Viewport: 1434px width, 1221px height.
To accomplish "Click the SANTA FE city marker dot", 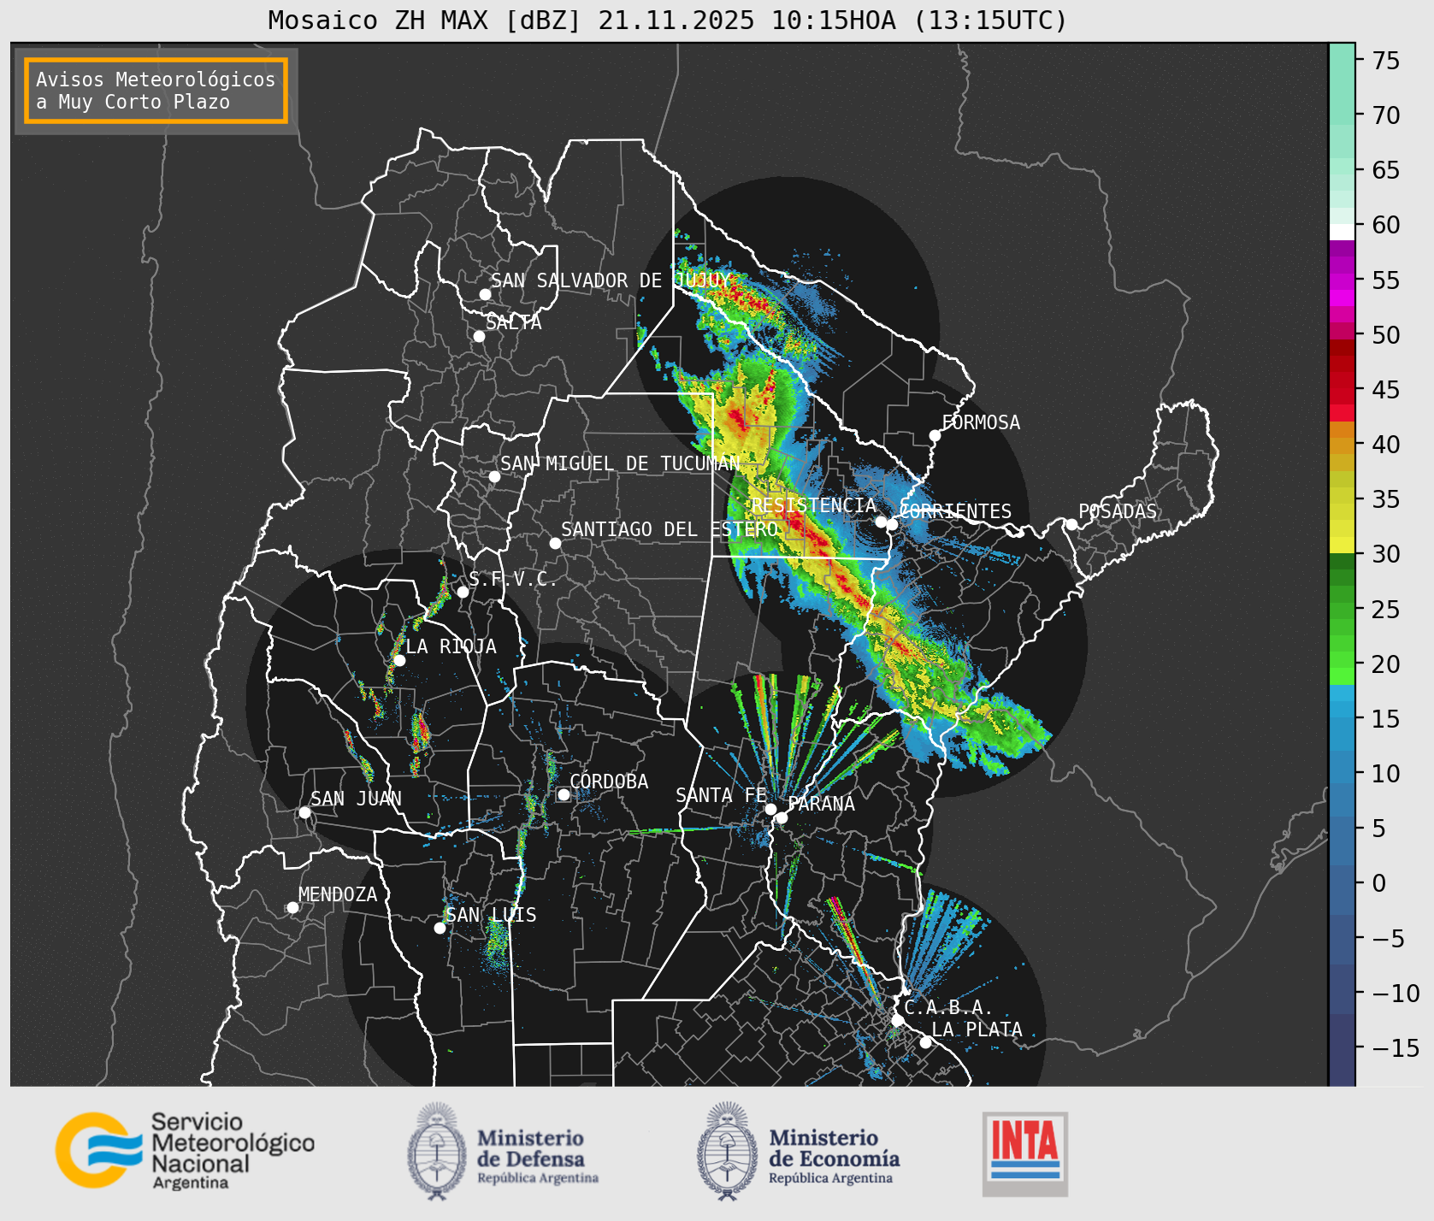I will [x=770, y=809].
